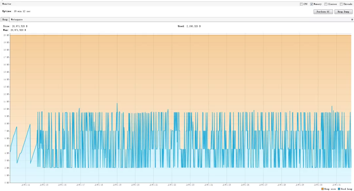The height and width of the screenshot is (191, 354).
Task: Click the 0 MB axis label
Action: (x=7, y=183)
